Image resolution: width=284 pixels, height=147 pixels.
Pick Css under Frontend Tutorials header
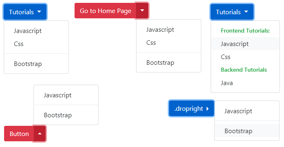pos(245,57)
